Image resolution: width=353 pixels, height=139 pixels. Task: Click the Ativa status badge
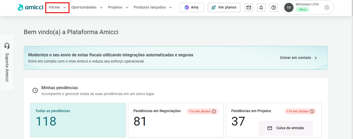[302, 10]
